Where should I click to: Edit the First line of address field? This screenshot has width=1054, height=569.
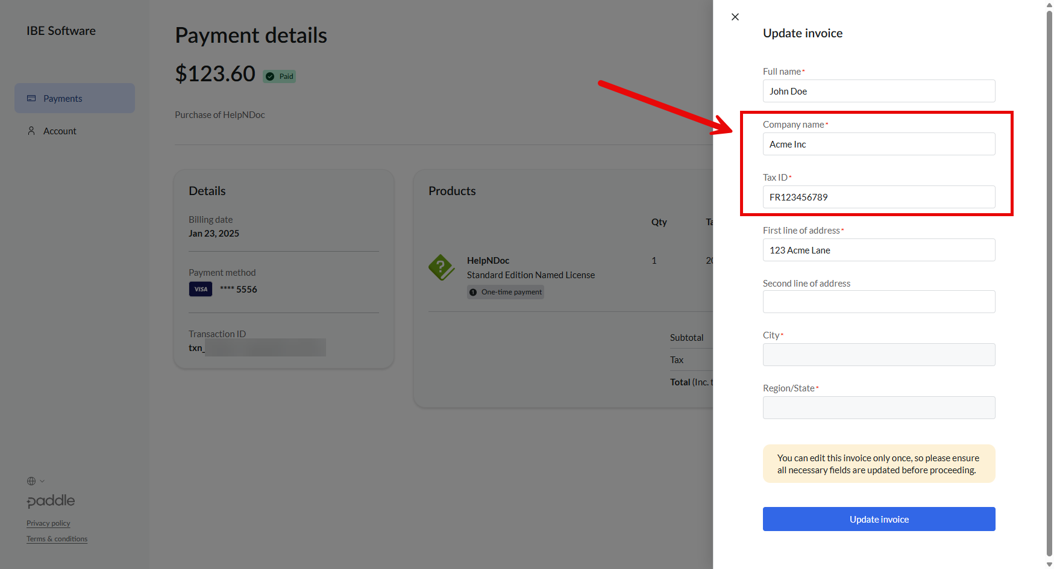[879, 250]
